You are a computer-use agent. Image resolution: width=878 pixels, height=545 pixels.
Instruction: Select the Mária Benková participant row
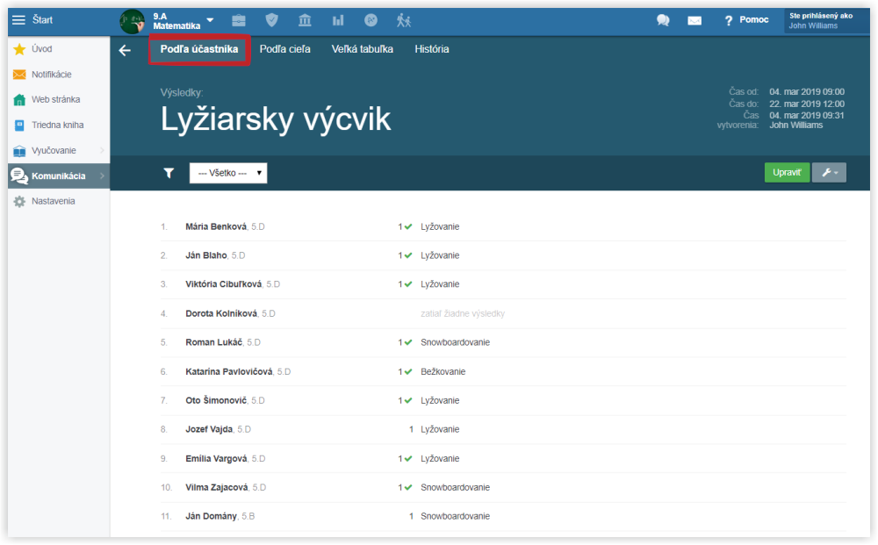tap(217, 227)
